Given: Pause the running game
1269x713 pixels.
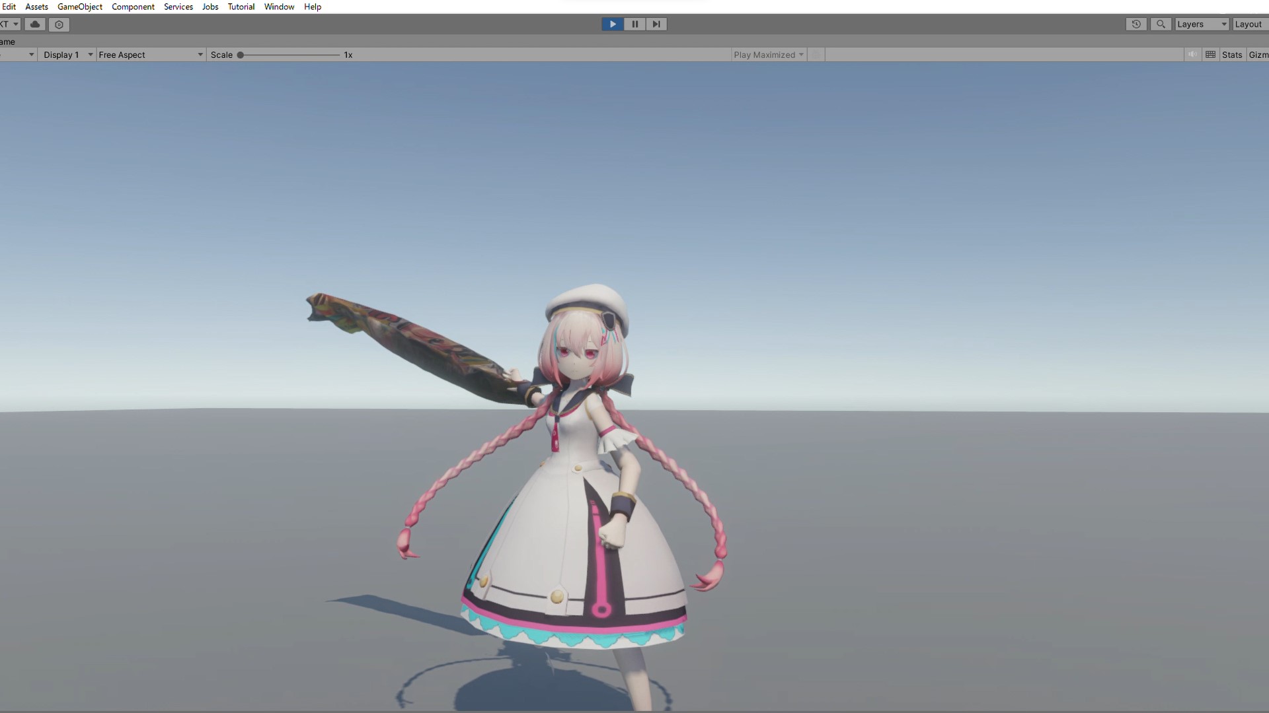Looking at the screenshot, I should (634, 24).
